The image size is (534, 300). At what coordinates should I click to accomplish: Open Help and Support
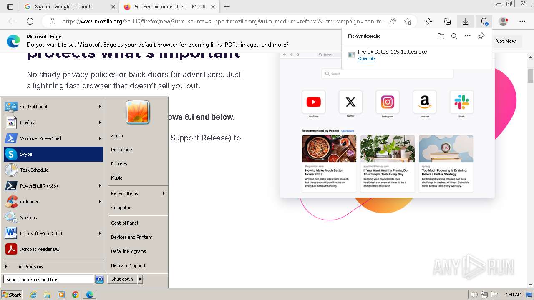click(128, 265)
